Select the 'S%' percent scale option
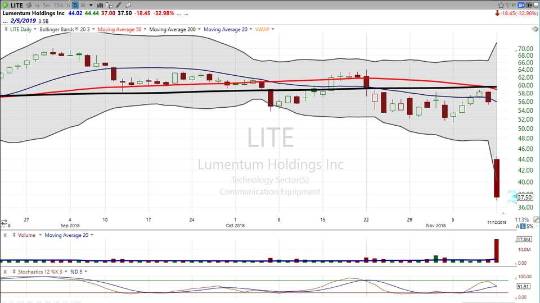Image resolution: width=540 pixels, height=303 pixels. coord(530,226)
